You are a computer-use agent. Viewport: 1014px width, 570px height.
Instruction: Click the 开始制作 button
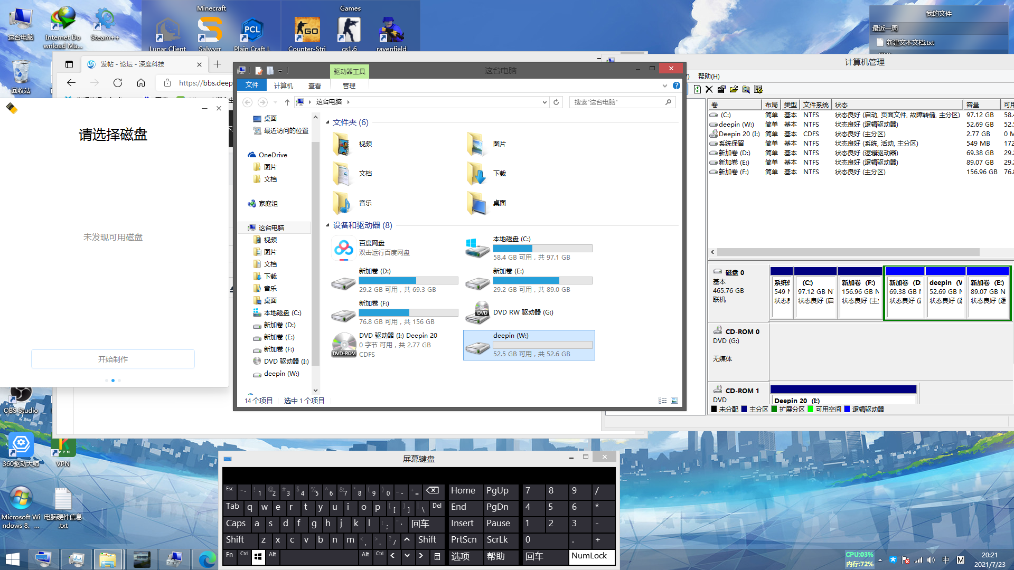(x=113, y=359)
